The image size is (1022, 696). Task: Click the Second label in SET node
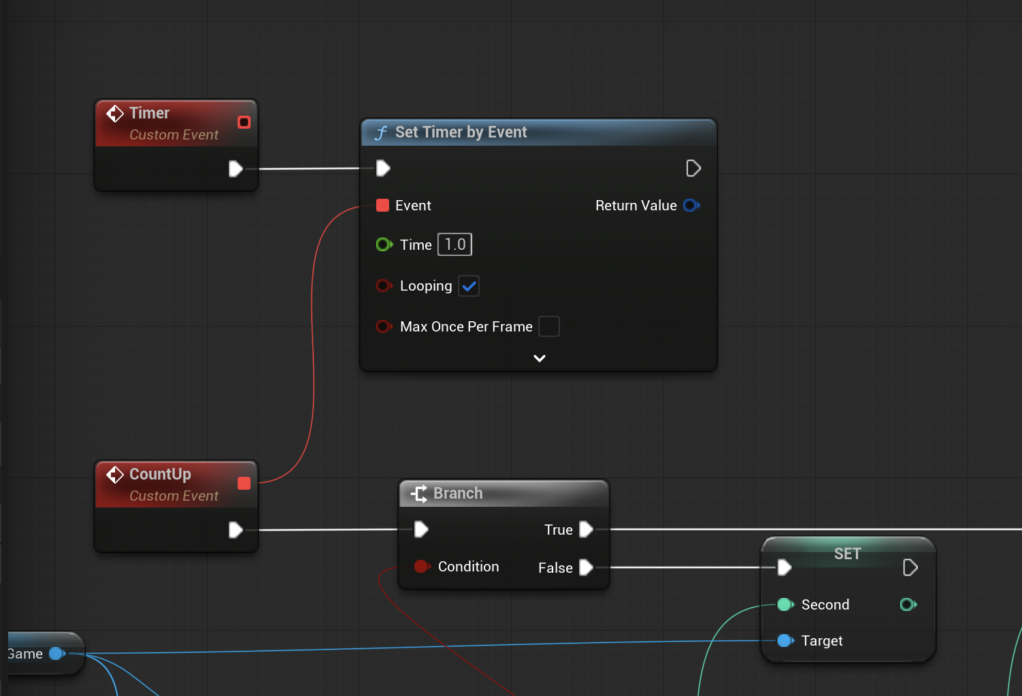click(x=825, y=605)
